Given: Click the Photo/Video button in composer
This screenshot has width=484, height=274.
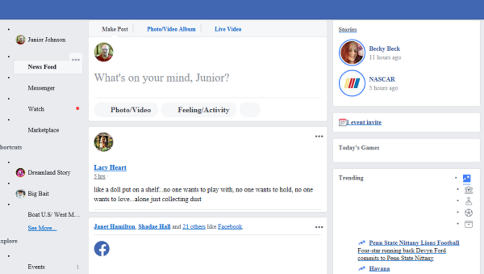Looking at the screenshot, I should pos(126,110).
